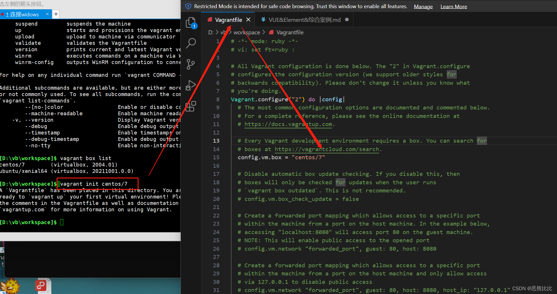The image size is (557, 294).
Task: Click the Restricted Mode shield icon
Action: point(188,6)
